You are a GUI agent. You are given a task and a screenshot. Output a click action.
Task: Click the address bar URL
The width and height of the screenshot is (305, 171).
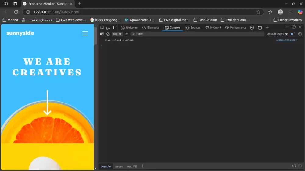(56, 12)
